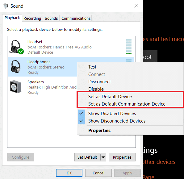Click the Apply button

(x=128, y=173)
